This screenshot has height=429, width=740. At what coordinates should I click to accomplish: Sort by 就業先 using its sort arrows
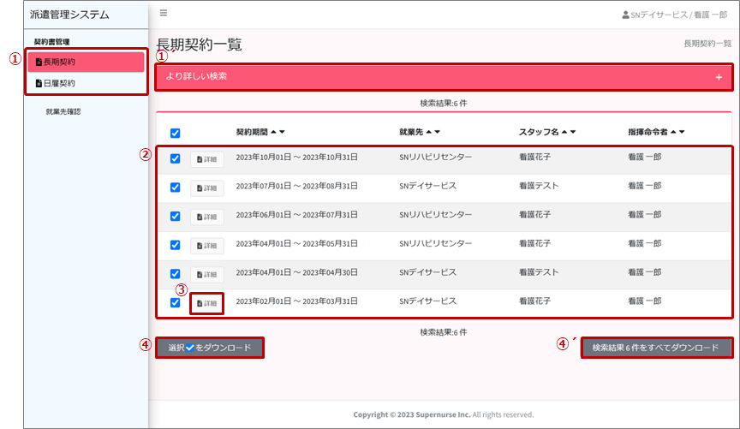click(433, 132)
